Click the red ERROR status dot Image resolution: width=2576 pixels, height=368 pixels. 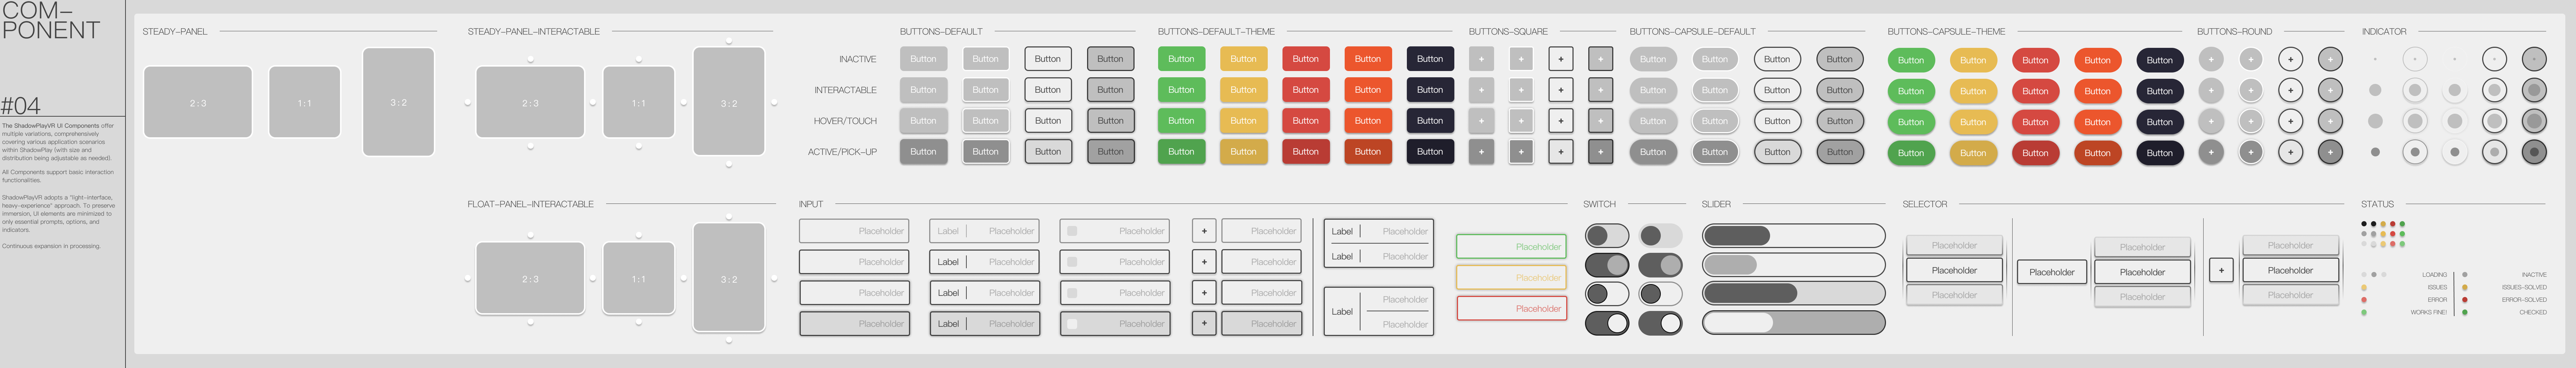(2364, 300)
